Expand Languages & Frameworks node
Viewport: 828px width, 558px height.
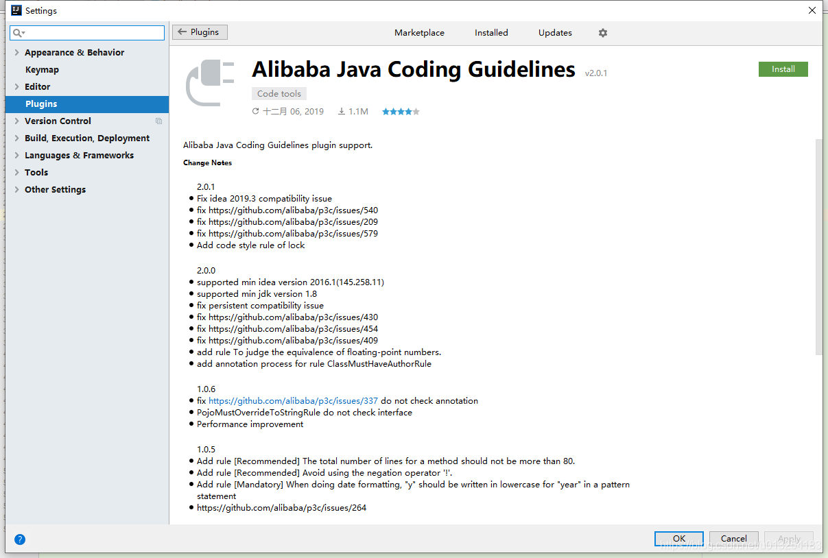pos(16,156)
